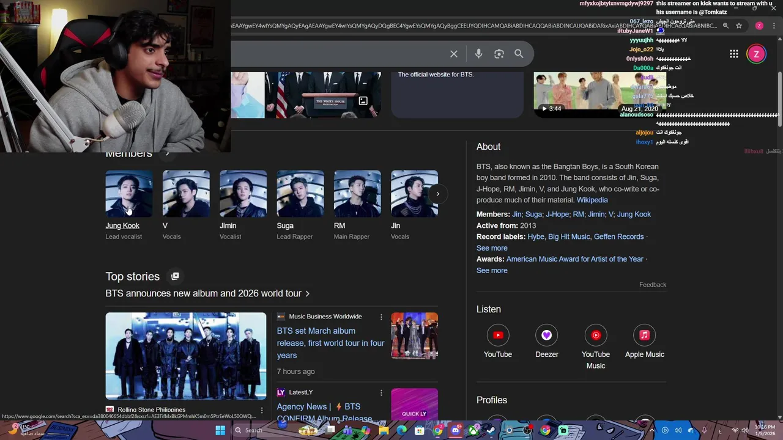This screenshot has width=783, height=440.
Task: Open BTS set March album release article
Action: click(x=330, y=343)
